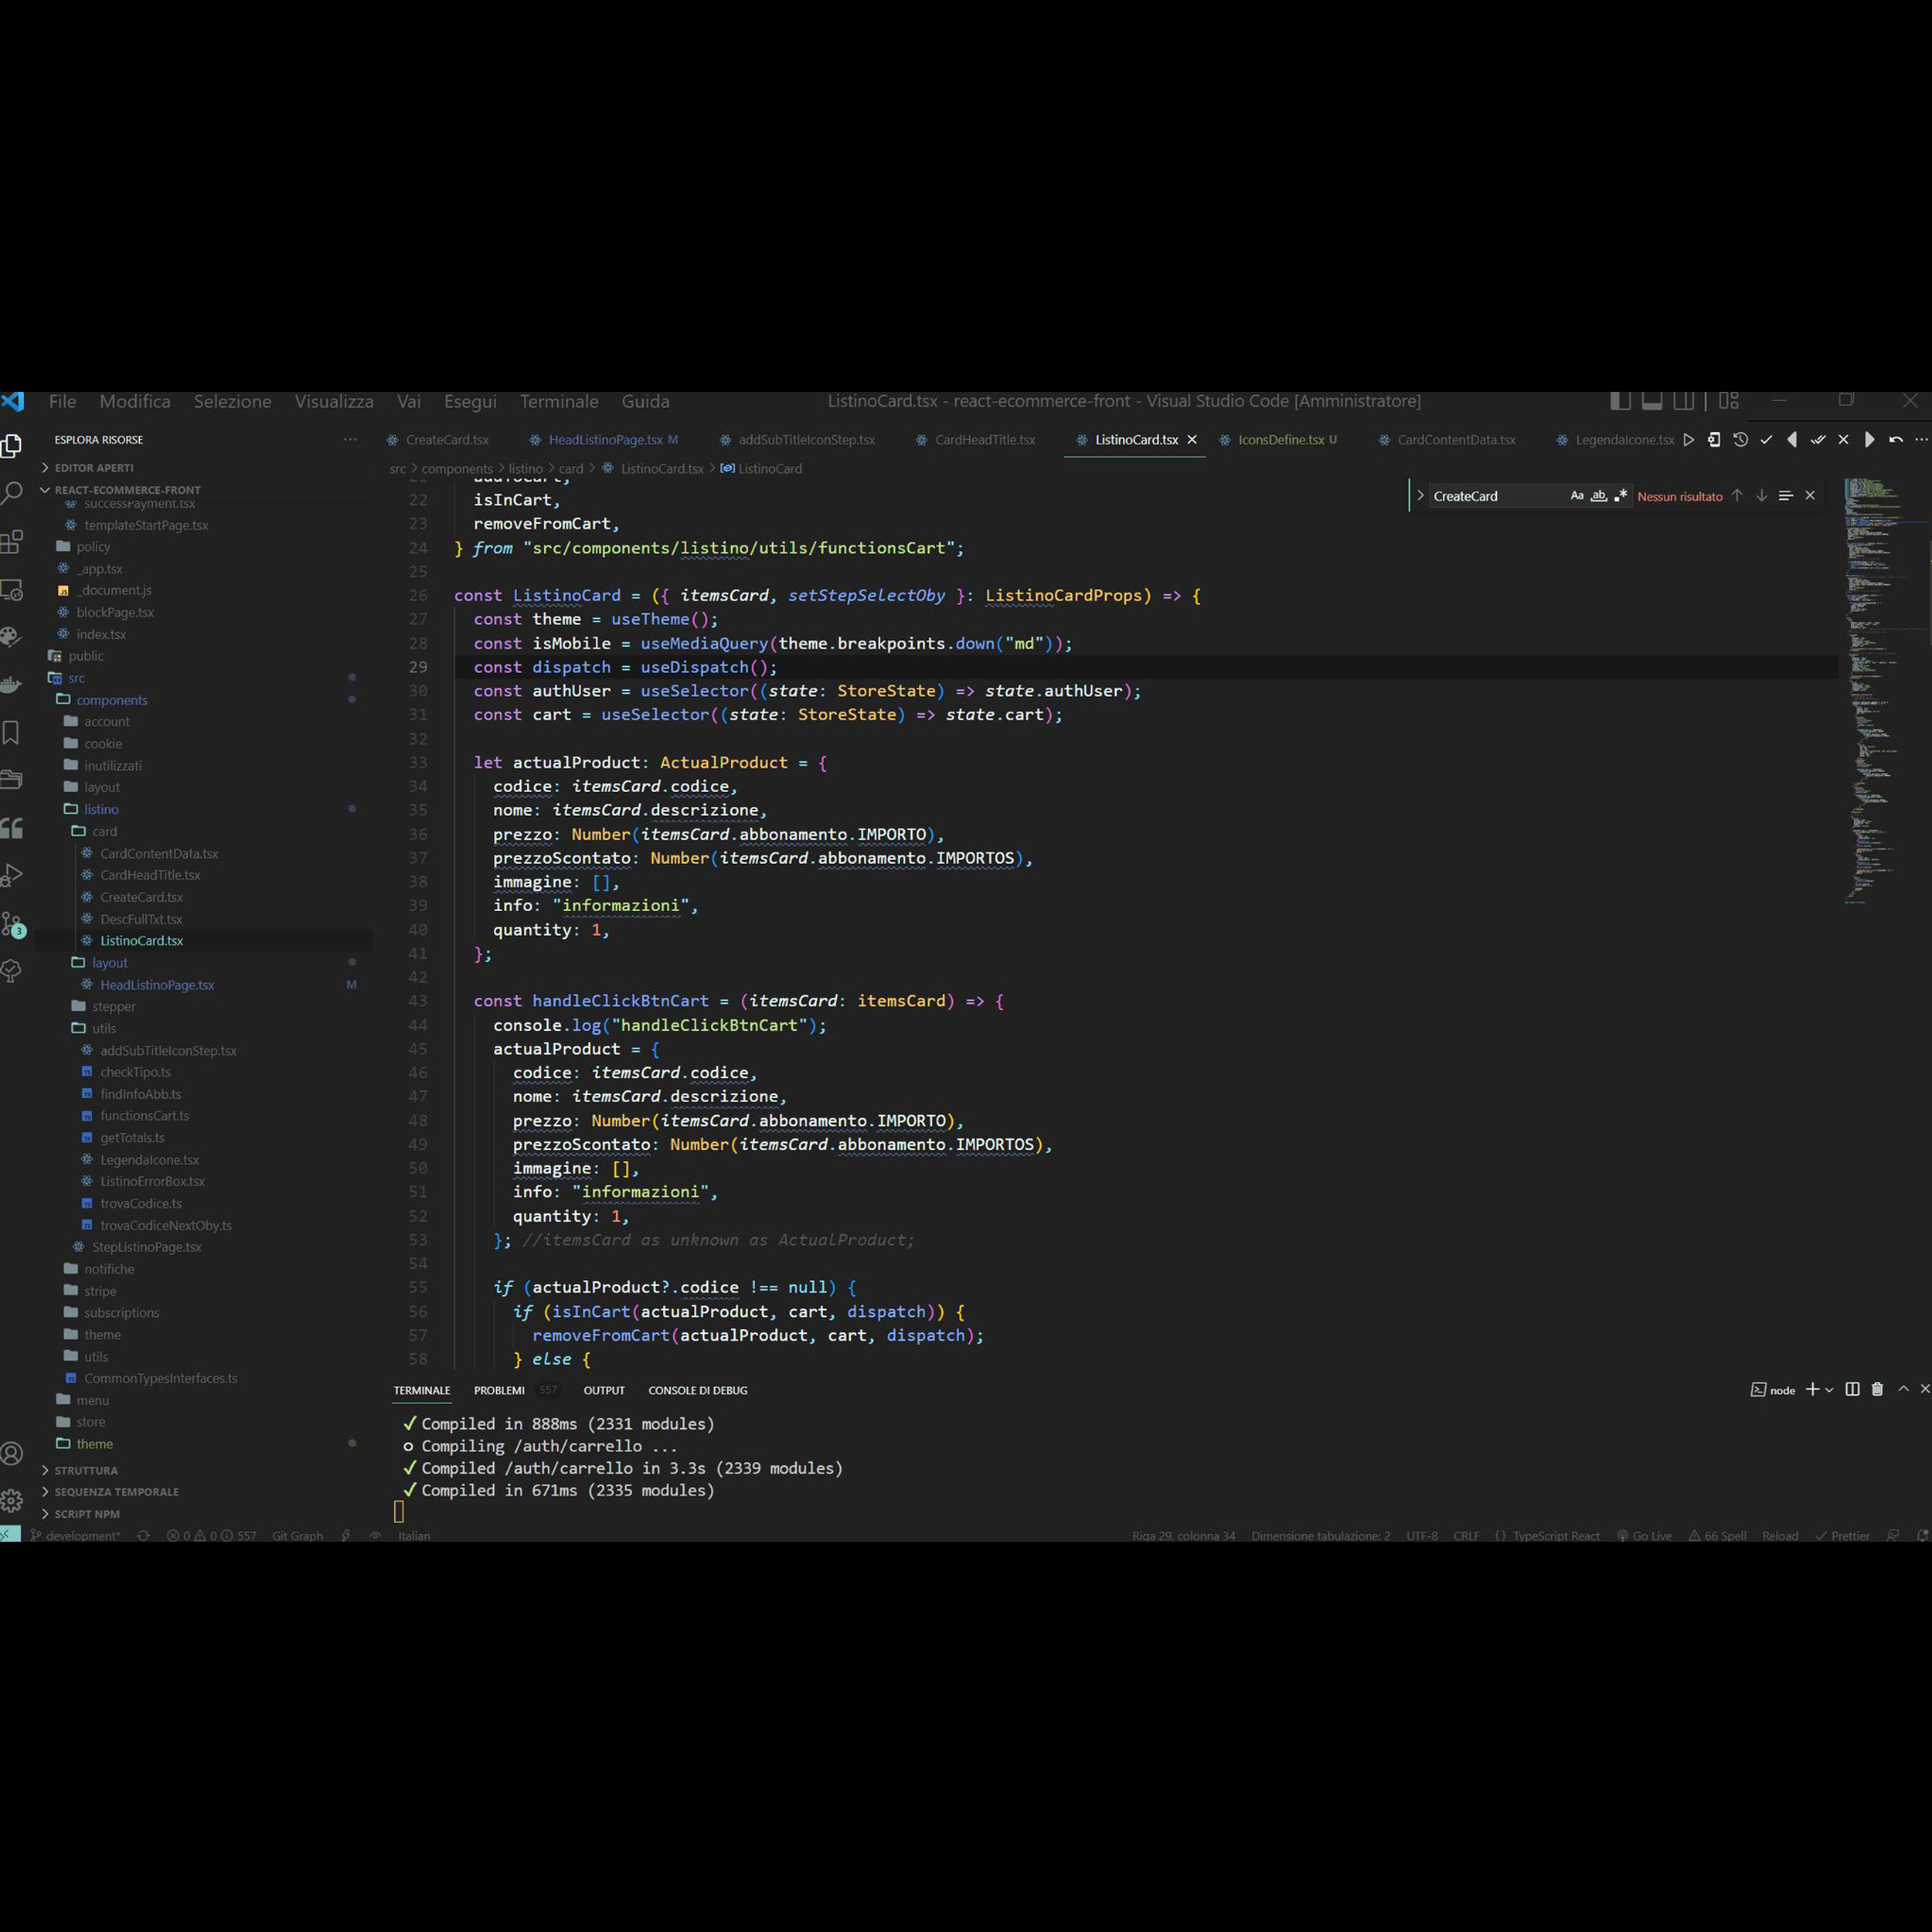The image size is (1932, 1932).
Task: Toggle Match Case in find widget
Action: tap(1577, 496)
